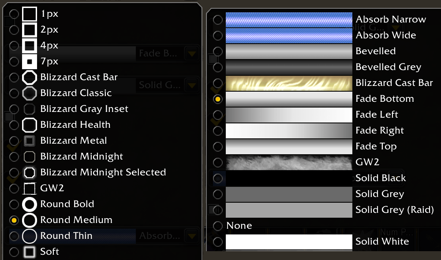Pick the Solid White texture swatch
This screenshot has width=441, height=260.
click(289, 242)
